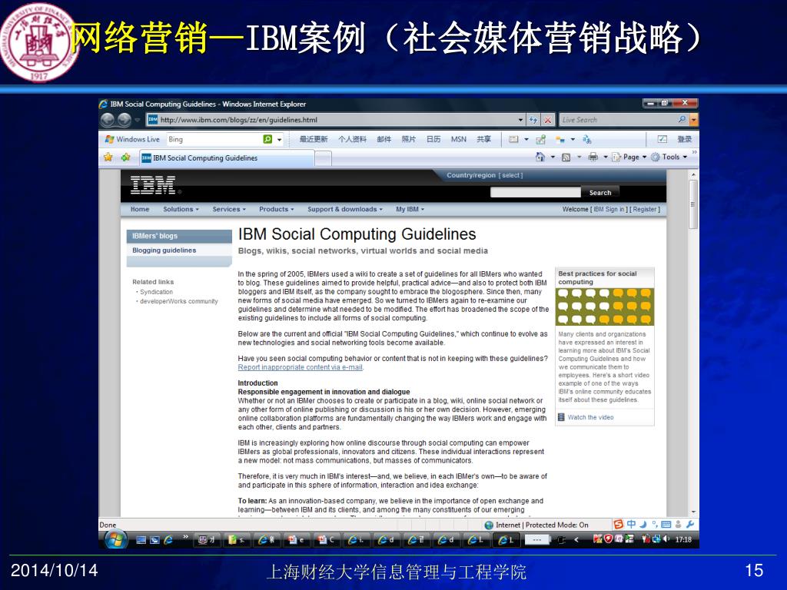Click the speech bubbles best practices thumbnail
787x590 pixels.
coord(604,307)
